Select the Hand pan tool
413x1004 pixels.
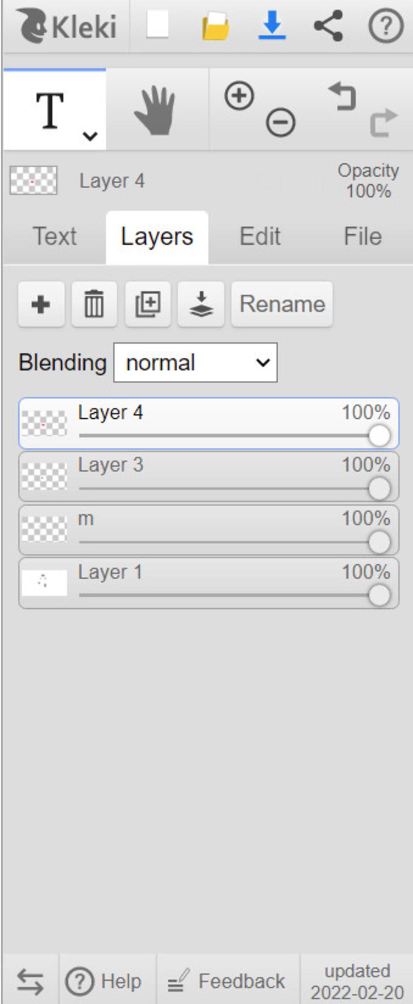[155, 110]
